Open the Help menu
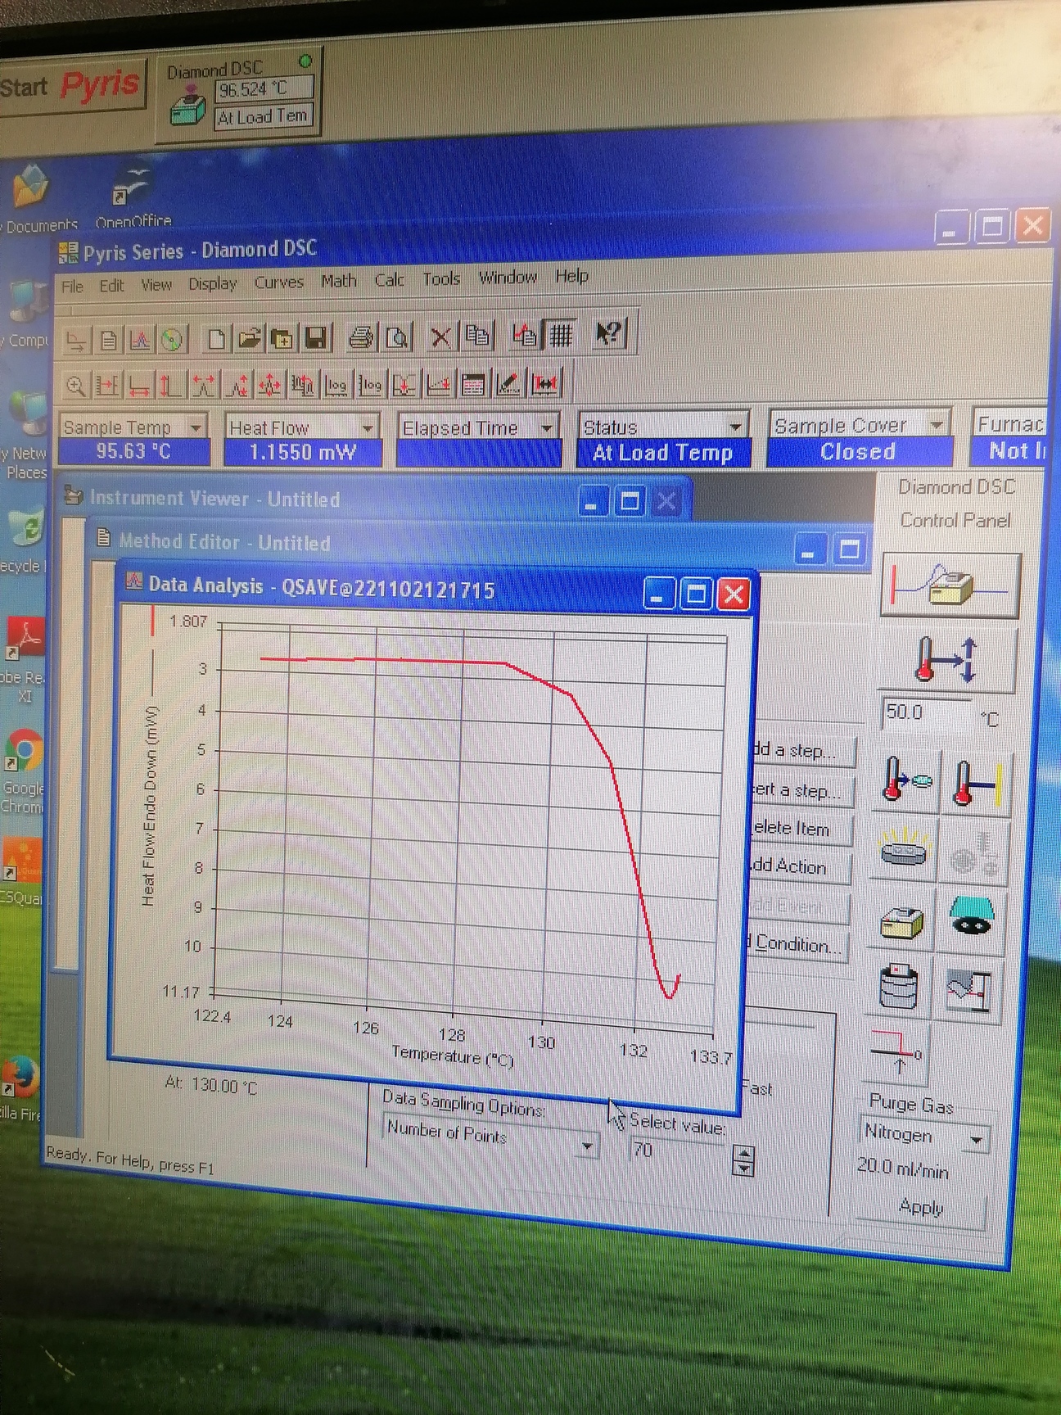The height and width of the screenshot is (1415, 1061). [572, 276]
